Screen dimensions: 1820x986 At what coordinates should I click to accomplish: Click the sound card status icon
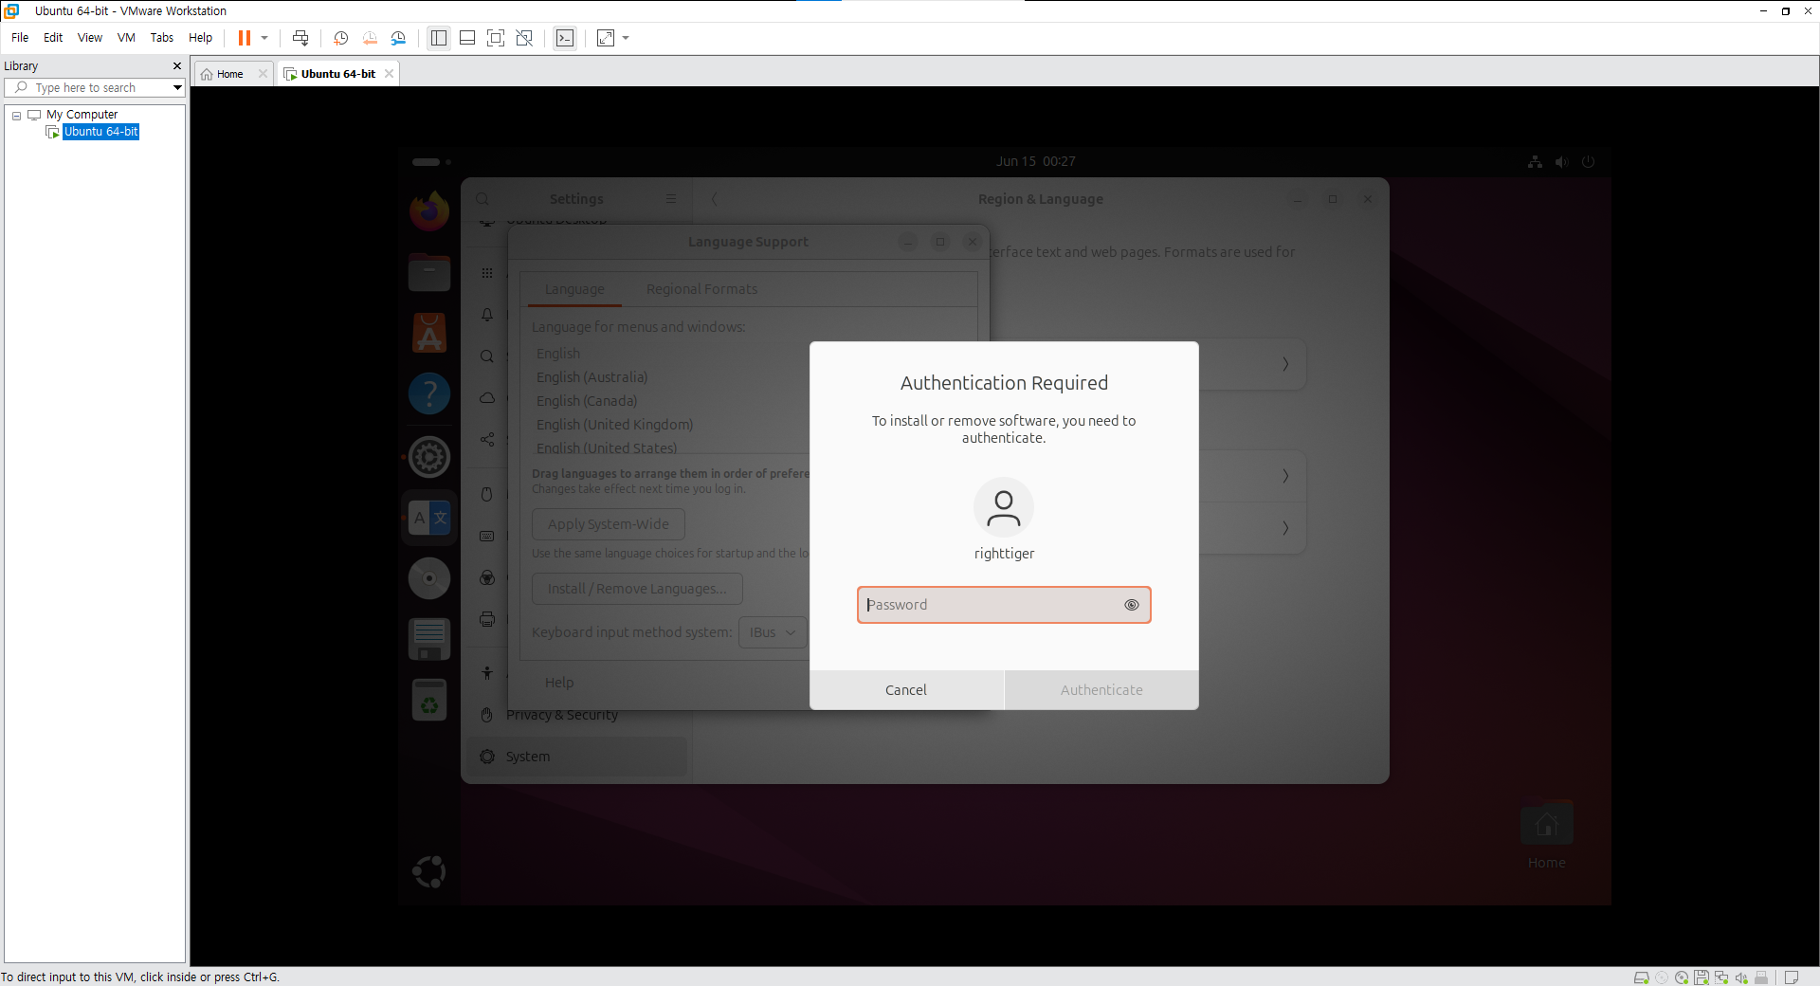(x=1741, y=977)
